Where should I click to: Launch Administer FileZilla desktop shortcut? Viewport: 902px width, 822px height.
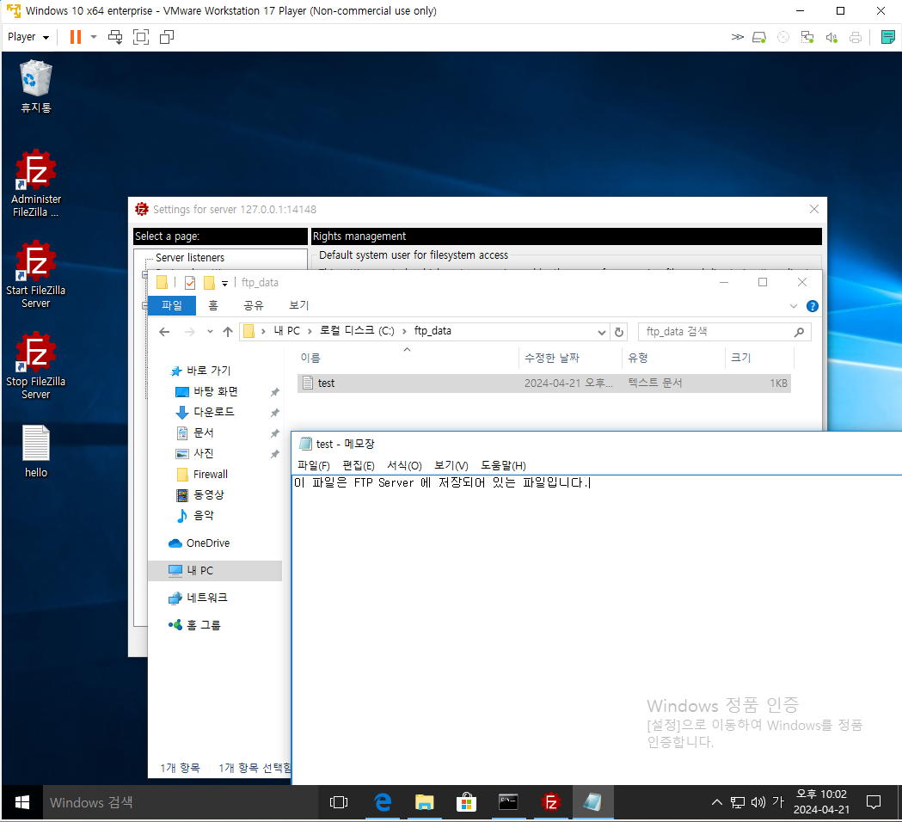[35, 183]
